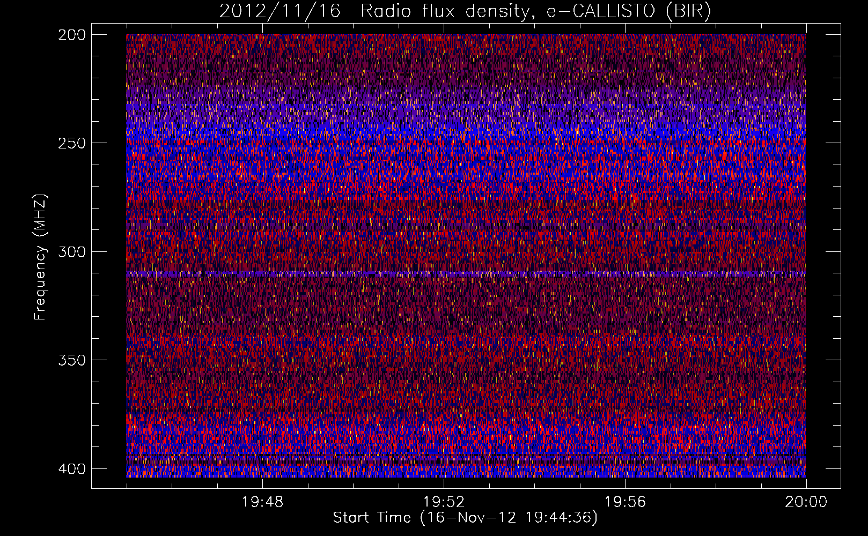Image resolution: width=868 pixels, height=536 pixels.
Task: Click the 250 frequency tick label
Action: tap(71, 143)
